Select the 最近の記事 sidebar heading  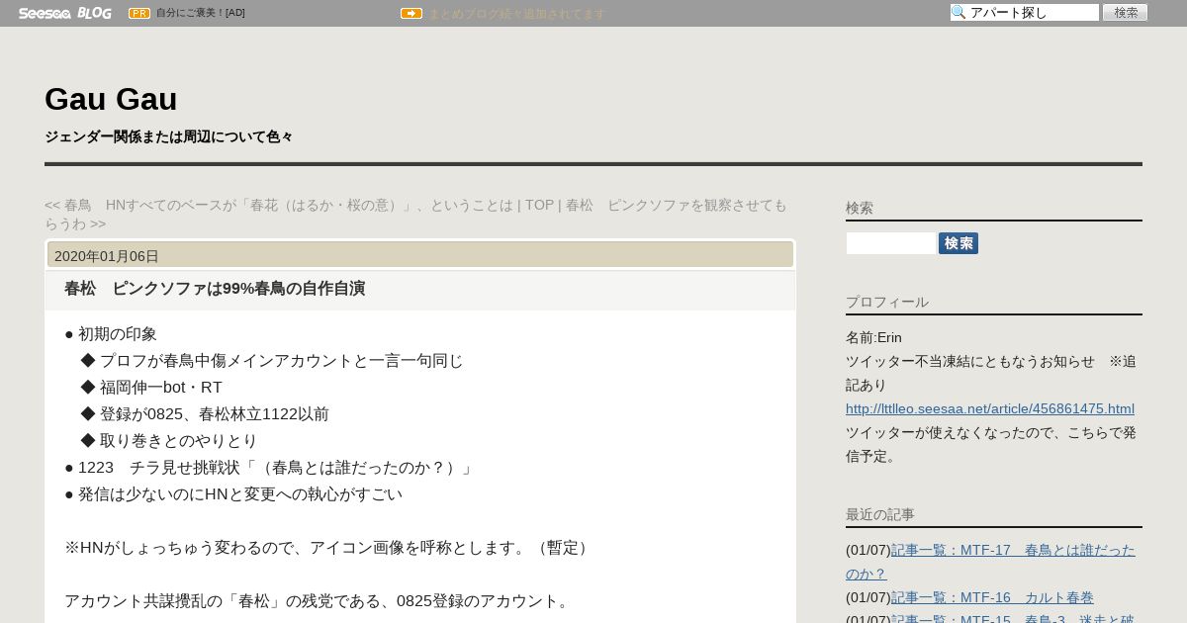click(x=880, y=514)
